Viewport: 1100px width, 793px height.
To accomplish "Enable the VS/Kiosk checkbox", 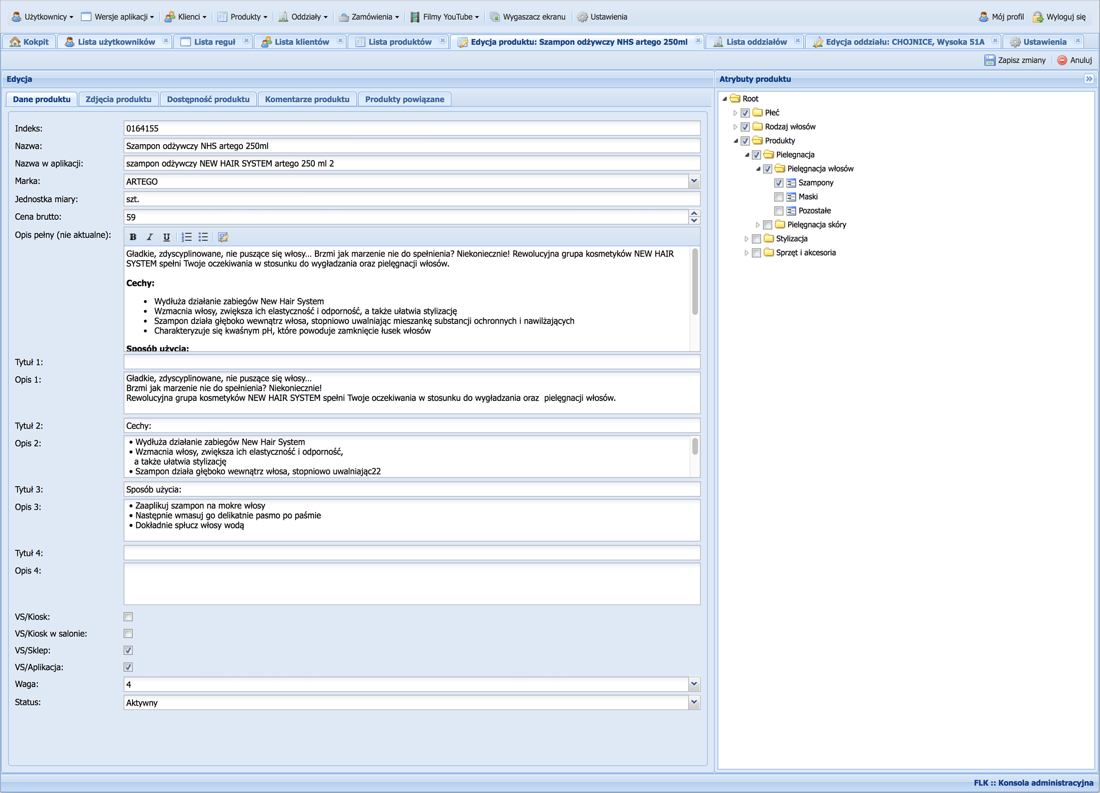I will tap(128, 617).
